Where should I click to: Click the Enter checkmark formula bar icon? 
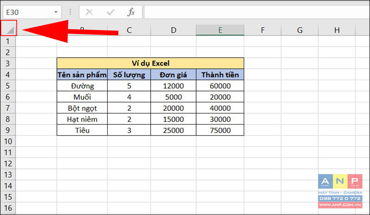[111, 12]
